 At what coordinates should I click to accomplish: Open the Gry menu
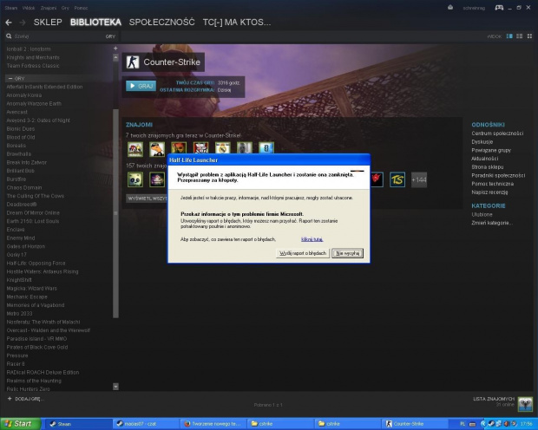click(x=65, y=8)
